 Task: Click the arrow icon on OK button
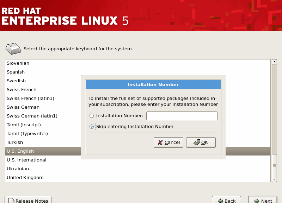pos(197,142)
